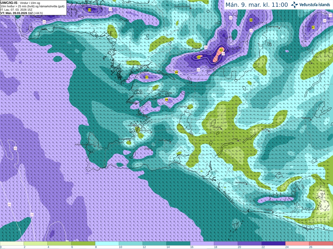Click the 6–8 m/s olive green legend swatch
The height and width of the screenshot is (249, 333).
coord(83,244)
